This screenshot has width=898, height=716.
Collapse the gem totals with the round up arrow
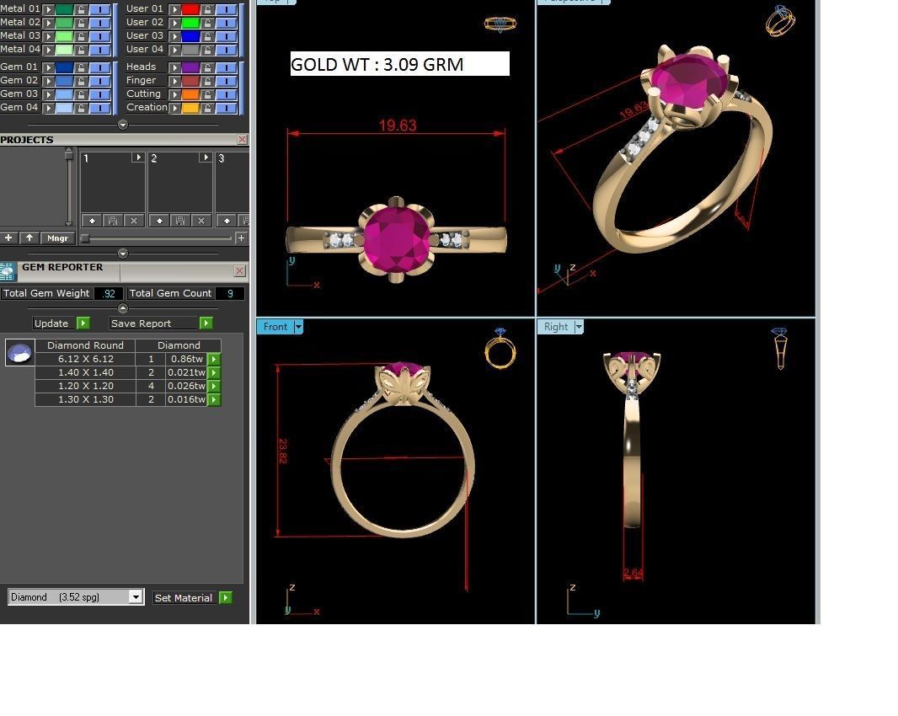coord(122,308)
